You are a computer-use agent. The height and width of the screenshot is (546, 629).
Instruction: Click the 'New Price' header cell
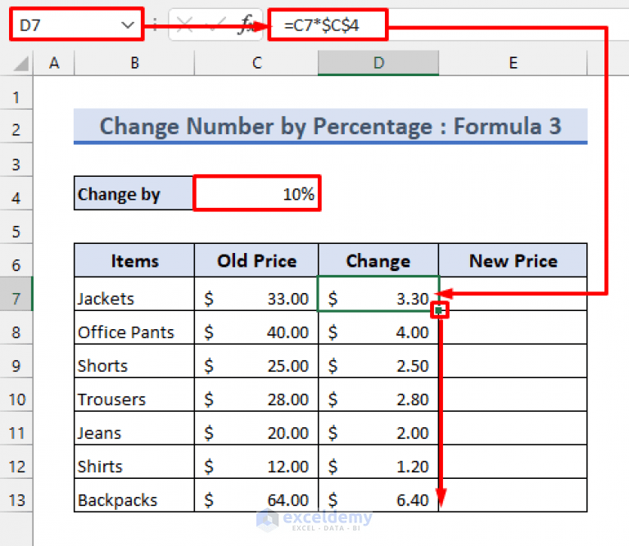pyautogui.click(x=513, y=260)
